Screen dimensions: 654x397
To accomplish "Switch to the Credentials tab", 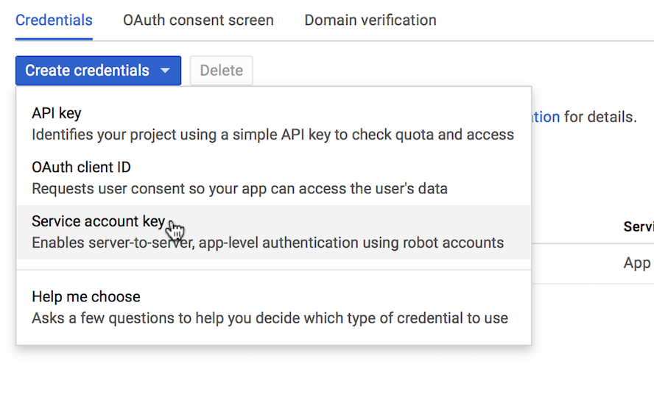I will (x=54, y=21).
